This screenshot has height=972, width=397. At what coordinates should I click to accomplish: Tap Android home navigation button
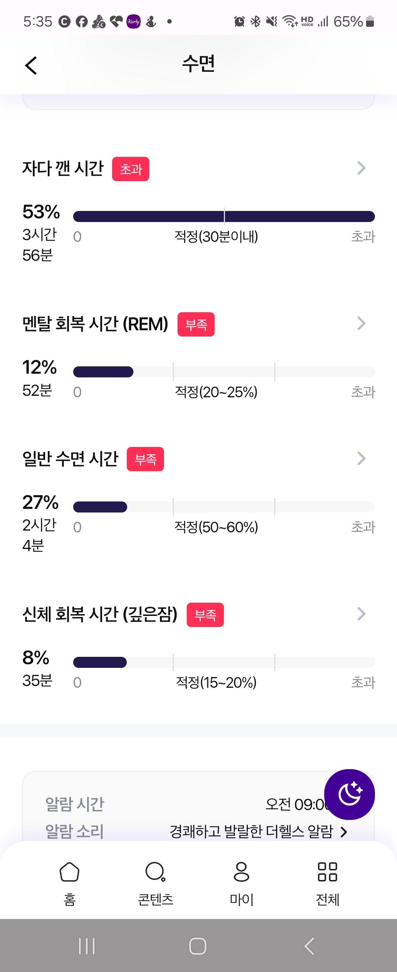tap(198, 946)
